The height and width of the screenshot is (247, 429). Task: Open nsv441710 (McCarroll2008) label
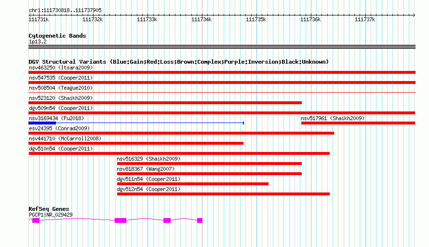(65, 138)
